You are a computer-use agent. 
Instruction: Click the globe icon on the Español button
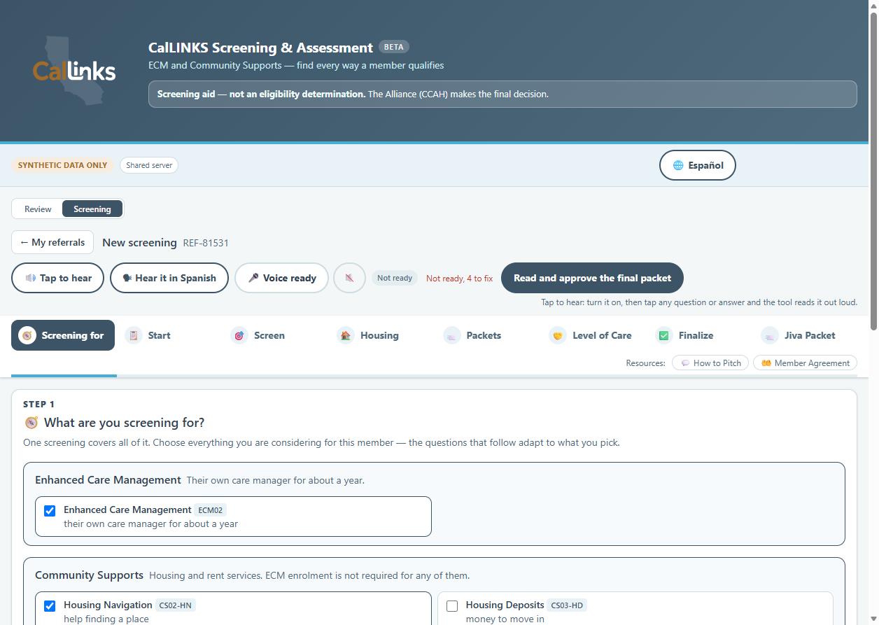[677, 166]
